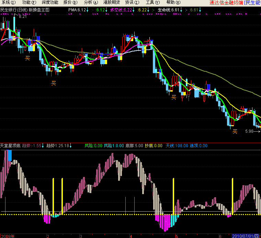
Task: Click the first 买 signal on the left
Action: 27,58
